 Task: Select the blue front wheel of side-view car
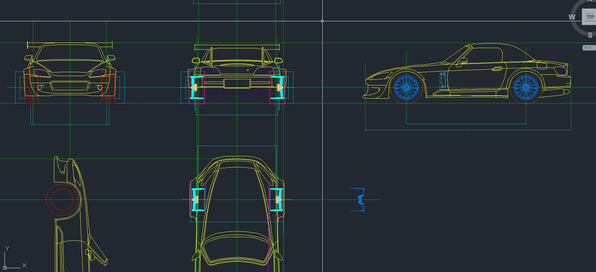[406, 87]
